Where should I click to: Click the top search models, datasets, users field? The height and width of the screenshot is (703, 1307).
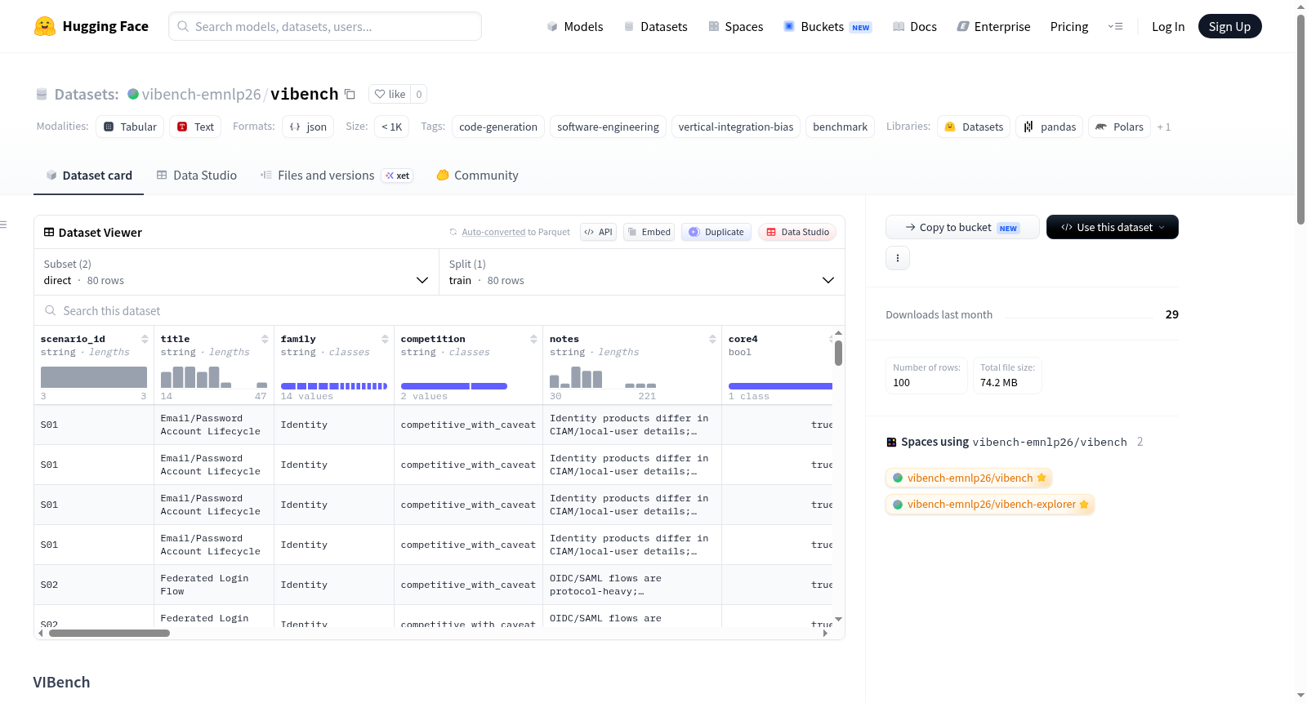pos(325,26)
